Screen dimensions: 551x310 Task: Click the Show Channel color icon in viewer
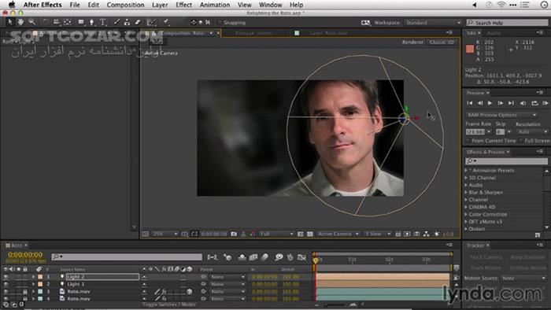tap(253, 234)
